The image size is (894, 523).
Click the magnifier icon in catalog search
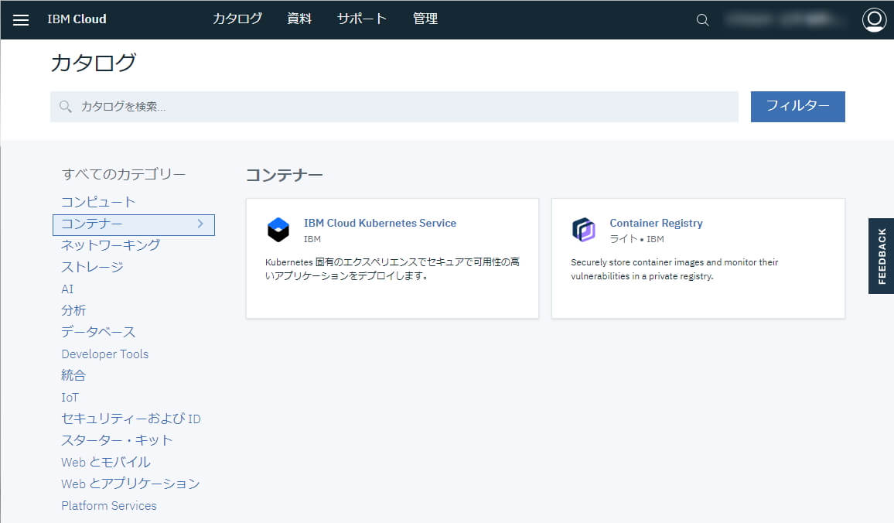tap(66, 107)
